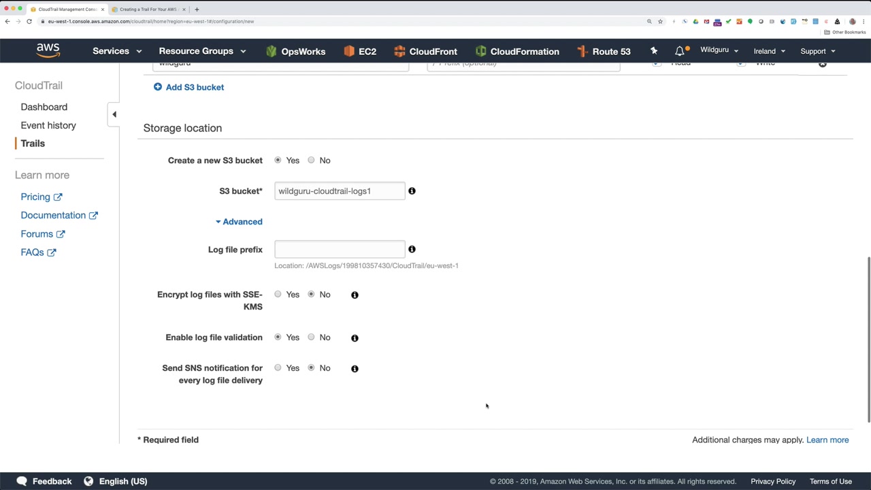The width and height of the screenshot is (871, 490).
Task: Open the EC2 shortcut icon
Action: pos(349,51)
